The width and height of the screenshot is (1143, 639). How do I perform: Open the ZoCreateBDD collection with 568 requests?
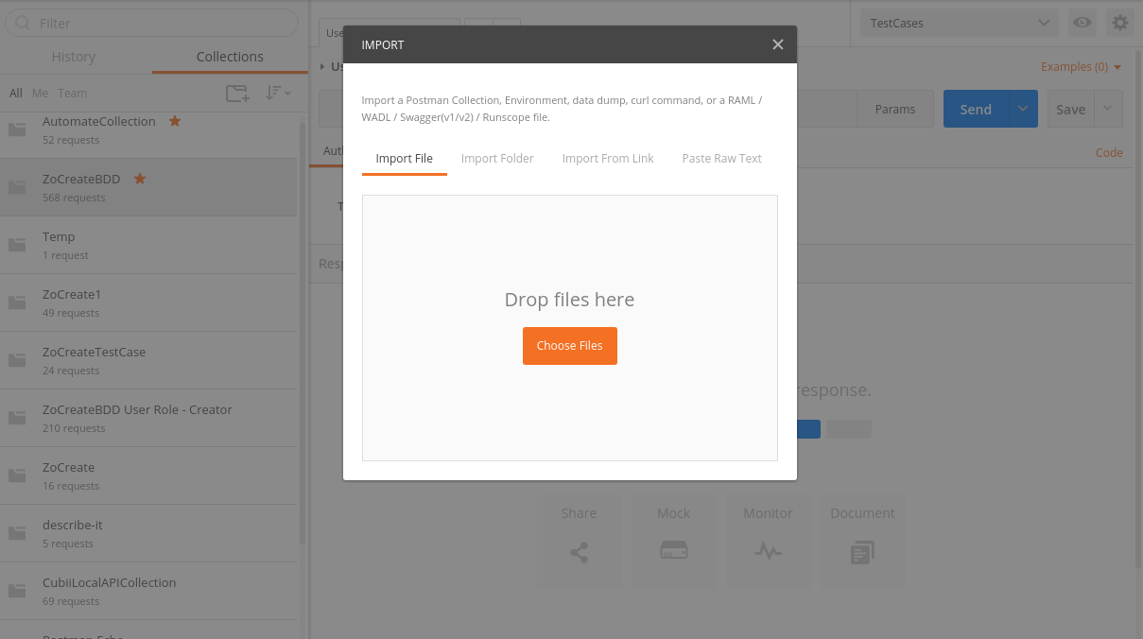pyautogui.click(x=149, y=187)
